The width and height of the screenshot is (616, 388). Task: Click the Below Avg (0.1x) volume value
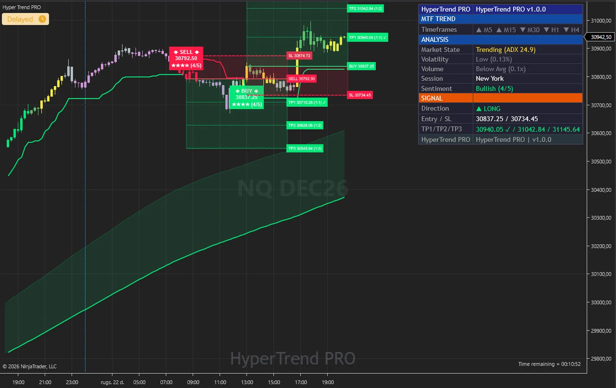[500, 69]
